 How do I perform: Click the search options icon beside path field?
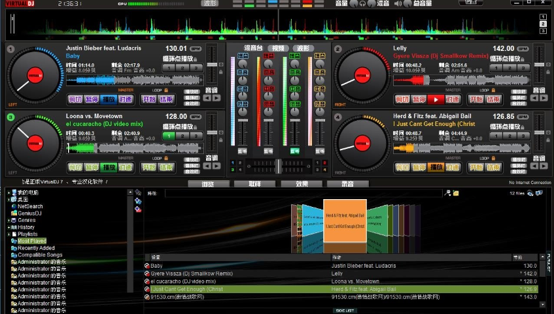click(447, 193)
